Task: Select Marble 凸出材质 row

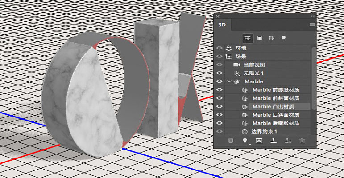Action: point(267,106)
